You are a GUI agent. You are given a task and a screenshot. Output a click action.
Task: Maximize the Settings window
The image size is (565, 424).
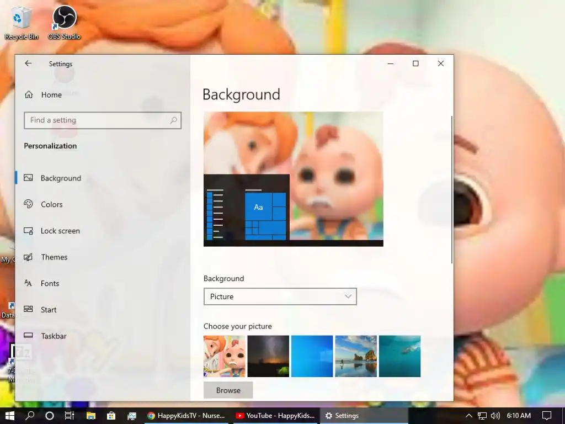click(x=415, y=63)
